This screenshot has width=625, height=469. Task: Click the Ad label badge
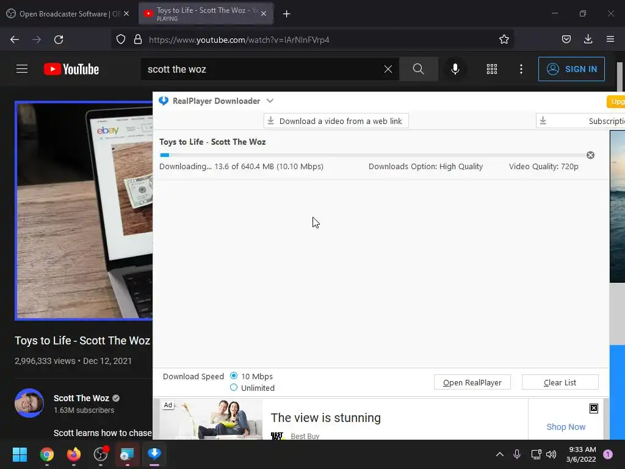[x=168, y=405]
